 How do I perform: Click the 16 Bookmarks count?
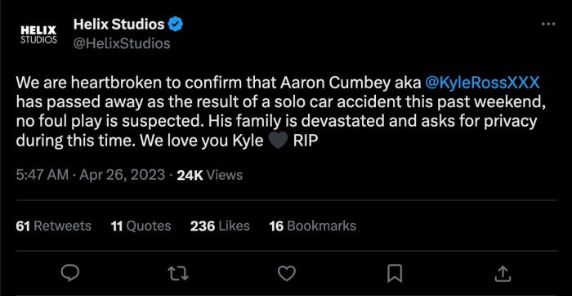(x=313, y=226)
